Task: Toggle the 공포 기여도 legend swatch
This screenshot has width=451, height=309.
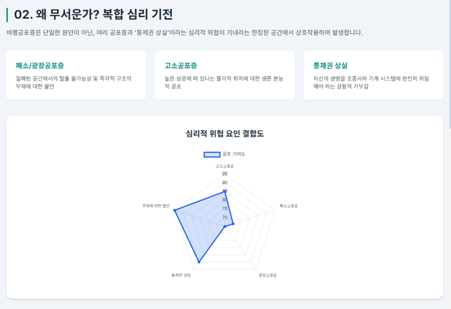Action: 212,154
